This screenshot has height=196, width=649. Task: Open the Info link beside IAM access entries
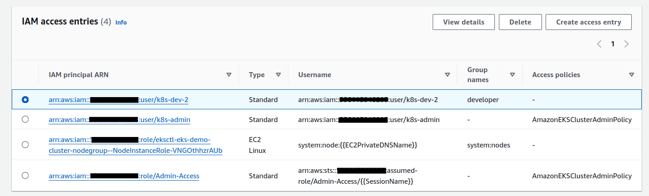[121, 22]
